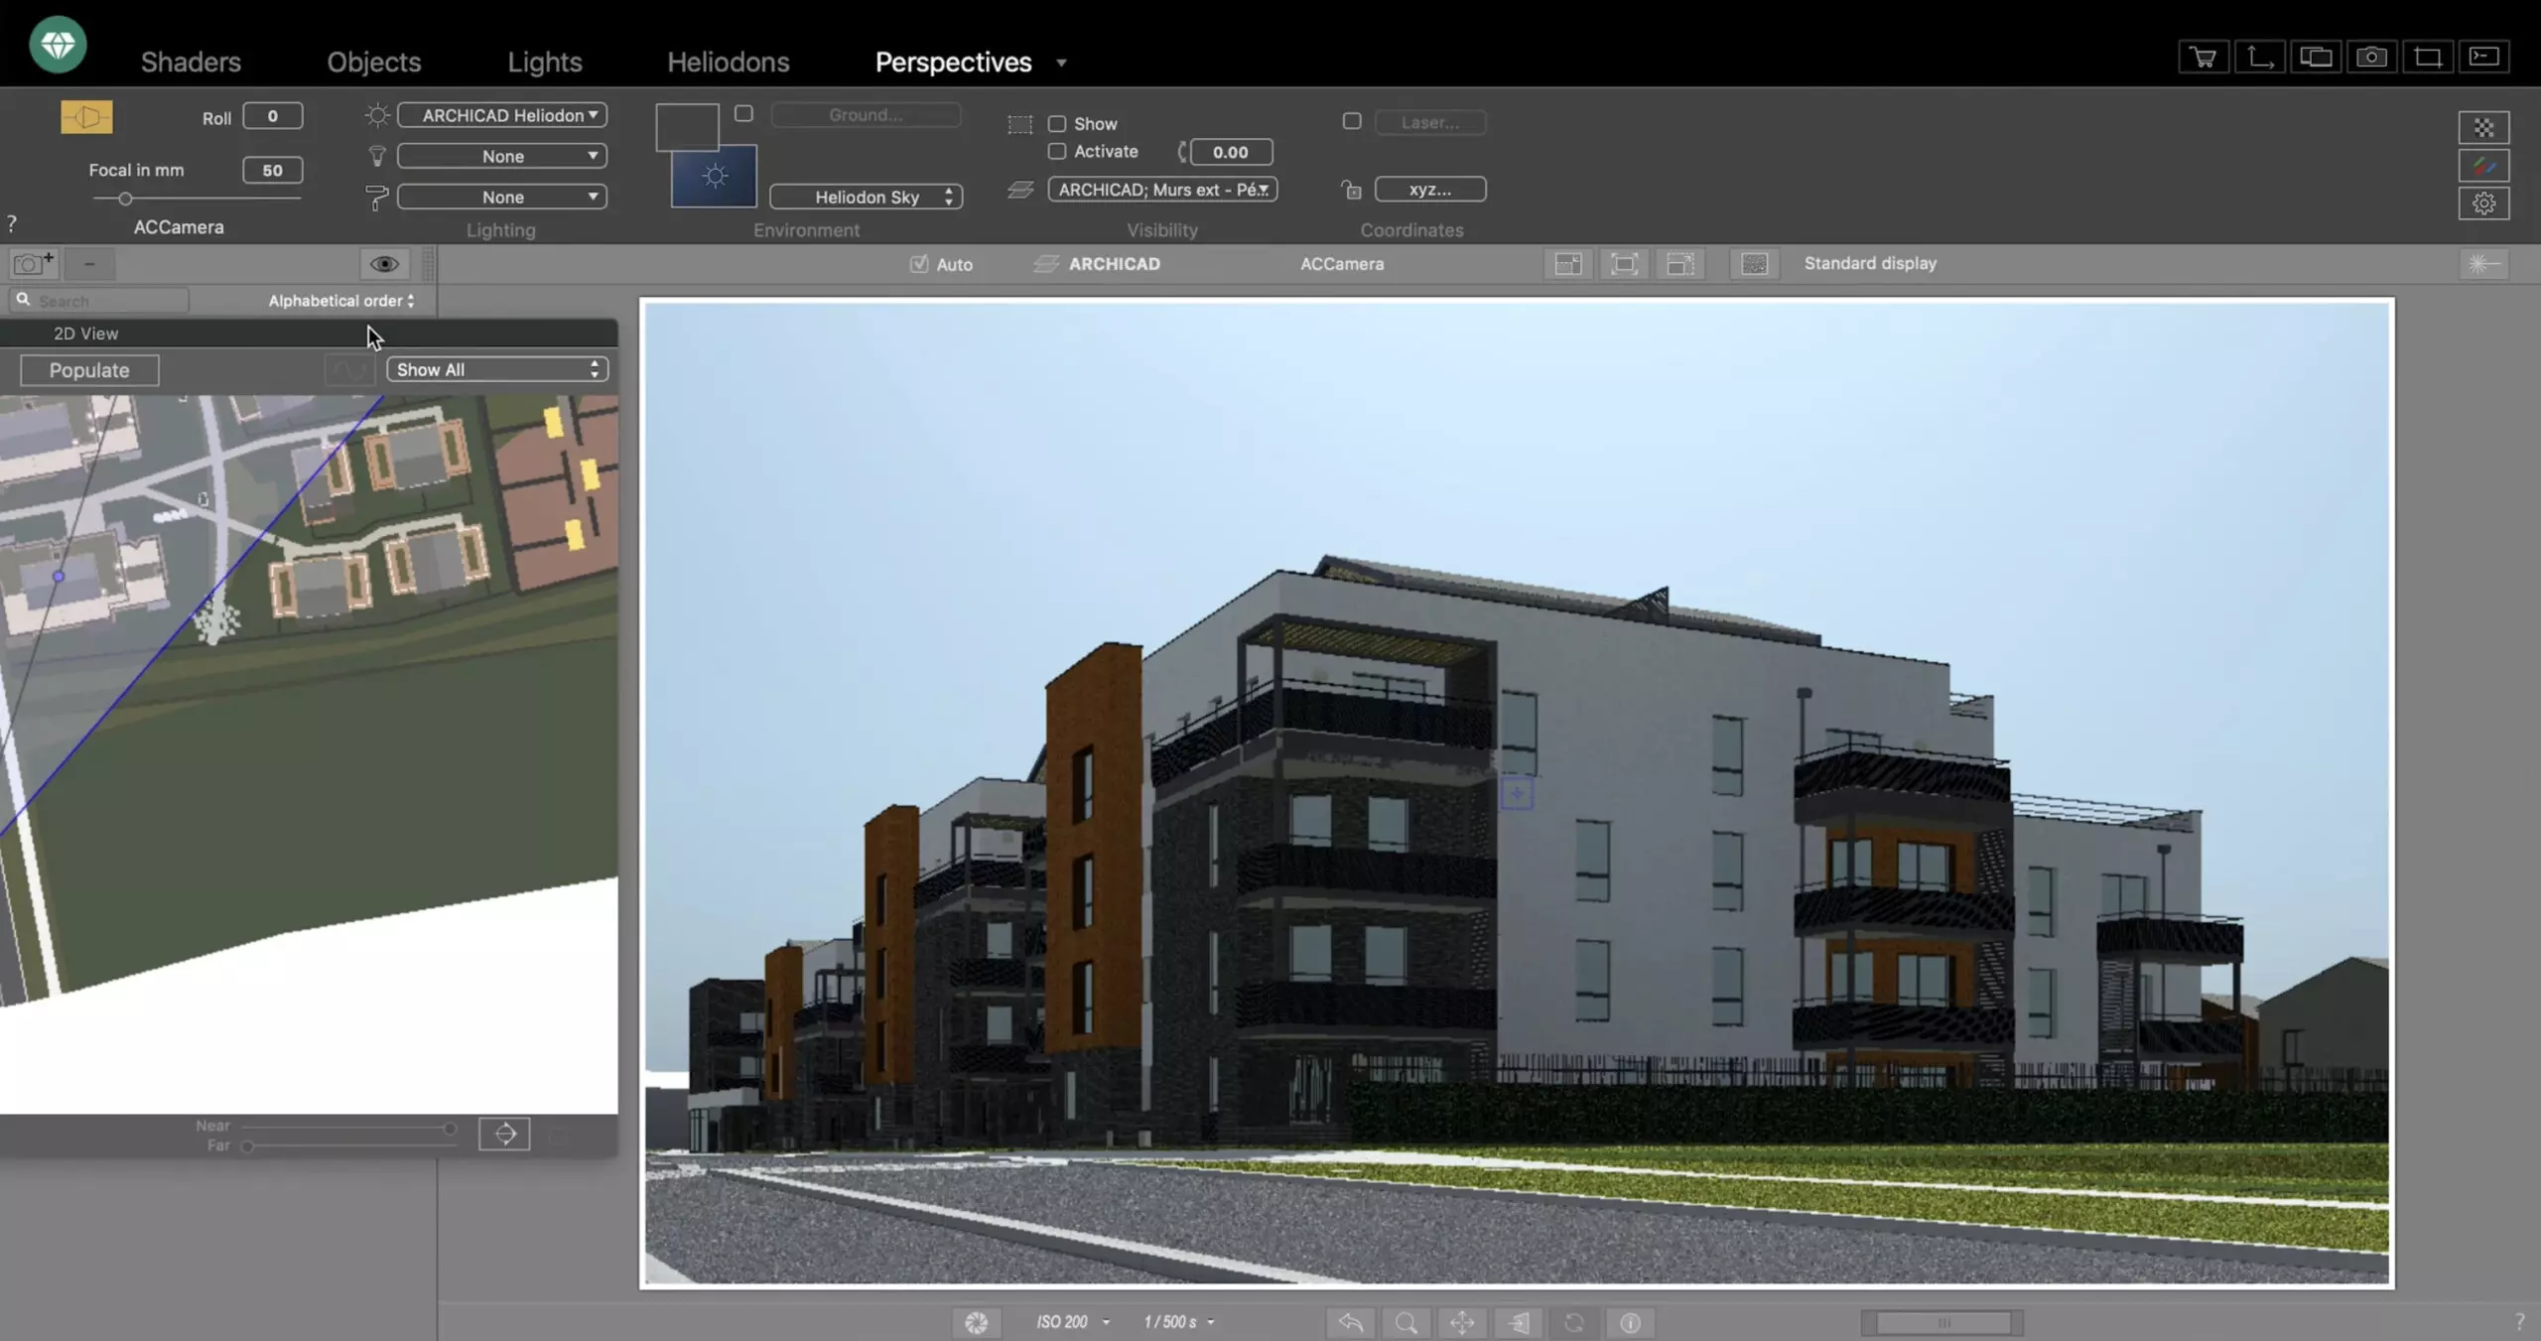Click the shopping cart icon
The height and width of the screenshot is (1341, 2541).
(x=2204, y=57)
